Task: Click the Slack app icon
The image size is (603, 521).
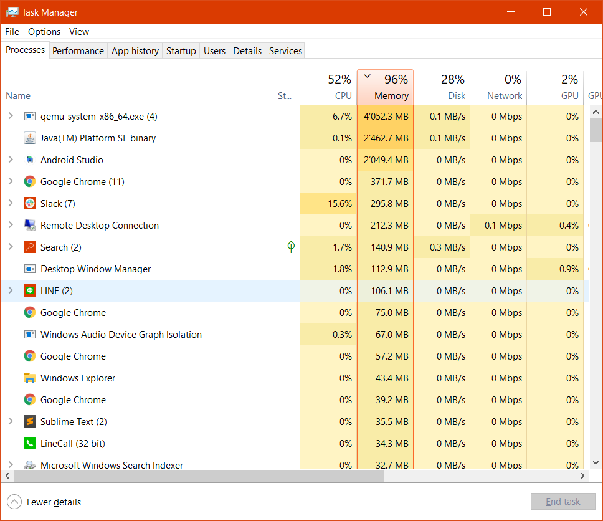Action: point(29,204)
